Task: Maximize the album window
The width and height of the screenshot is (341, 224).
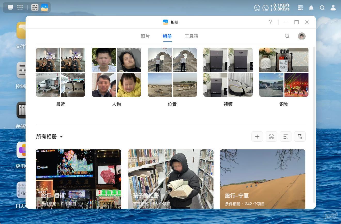Action: coord(297,22)
